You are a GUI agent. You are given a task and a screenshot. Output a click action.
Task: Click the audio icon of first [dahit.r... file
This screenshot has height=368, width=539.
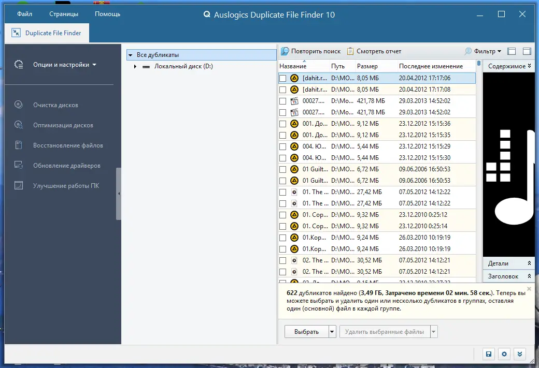tap(294, 78)
